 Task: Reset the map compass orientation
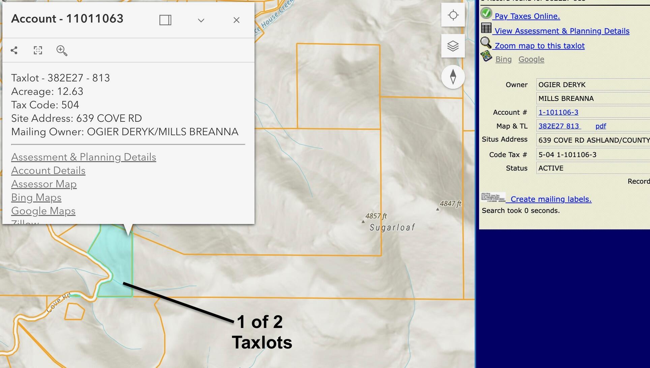point(453,77)
